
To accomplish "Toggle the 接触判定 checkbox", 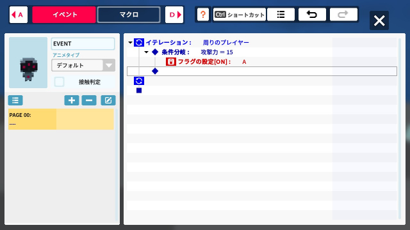I will [x=59, y=82].
